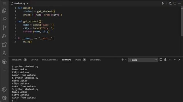
Task: Click the indented 'main()' call on line 11
Action: coord(27,42)
